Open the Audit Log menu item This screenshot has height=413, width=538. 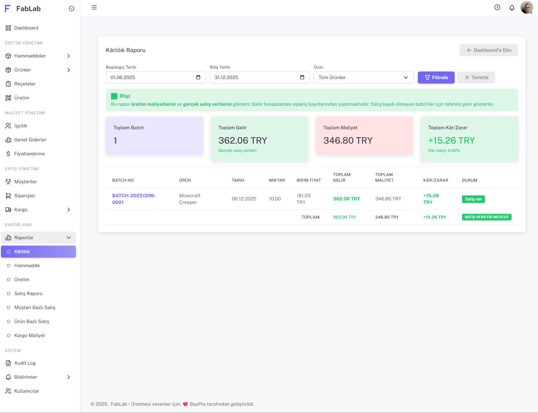25,363
